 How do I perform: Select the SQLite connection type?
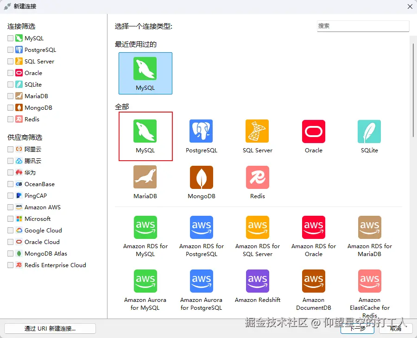pyautogui.click(x=369, y=136)
